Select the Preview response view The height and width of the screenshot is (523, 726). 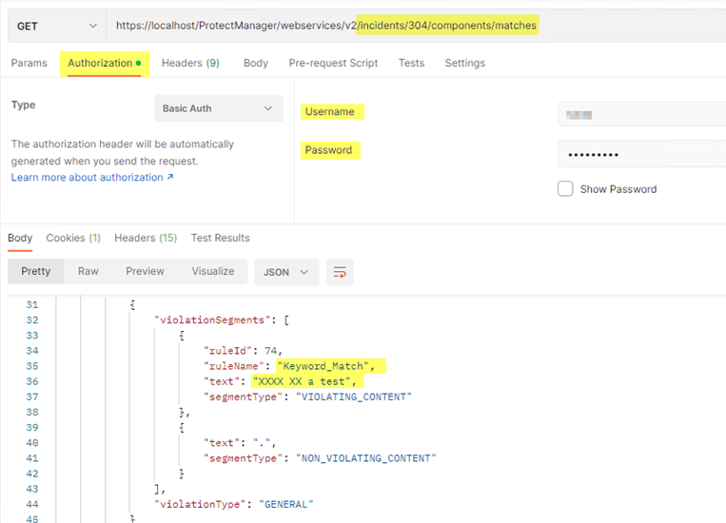pos(145,271)
